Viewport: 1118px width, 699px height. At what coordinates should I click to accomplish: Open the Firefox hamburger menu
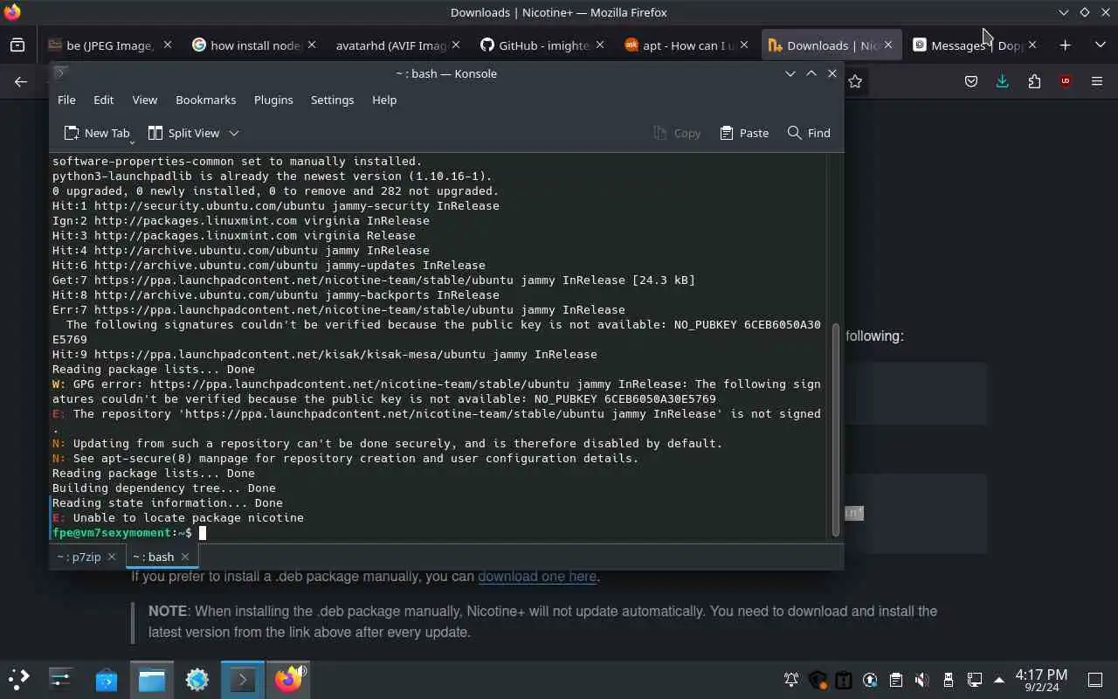coord(1097,81)
